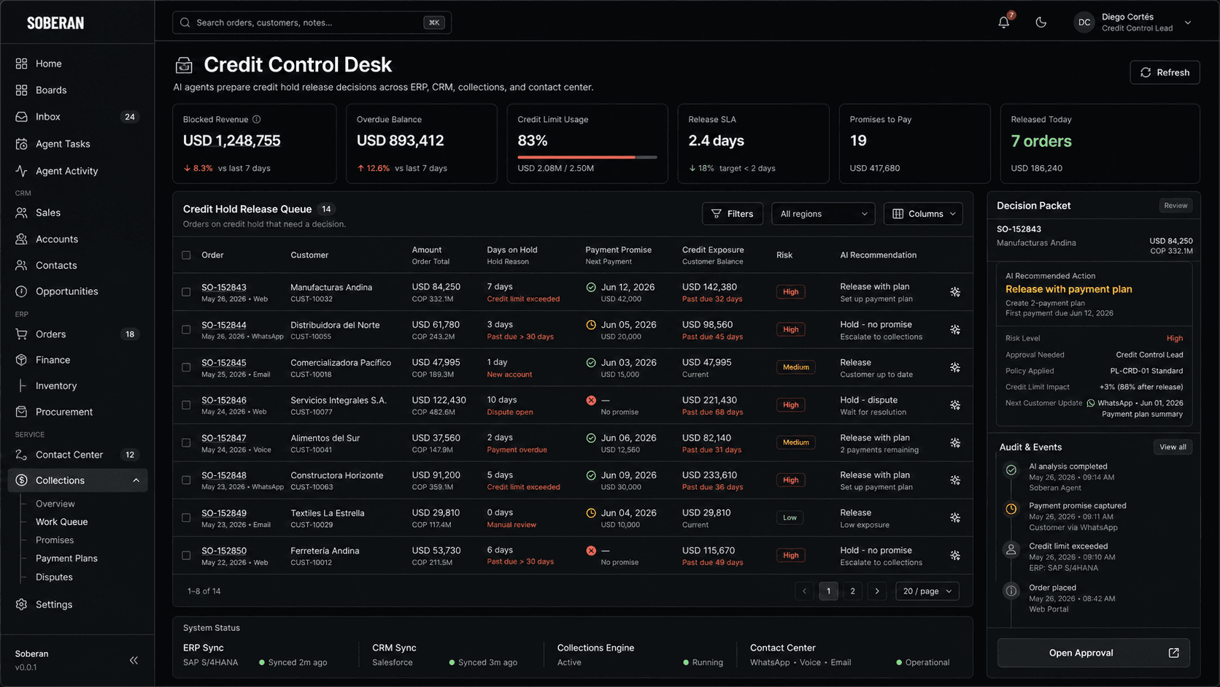
Task: Click Credit limit exceeded event user icon
Action: 1011,550
